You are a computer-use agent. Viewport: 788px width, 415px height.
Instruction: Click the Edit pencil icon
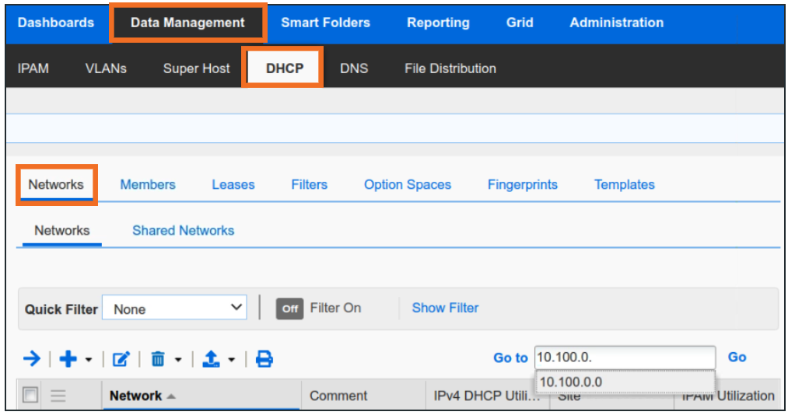tap(121, 358)
